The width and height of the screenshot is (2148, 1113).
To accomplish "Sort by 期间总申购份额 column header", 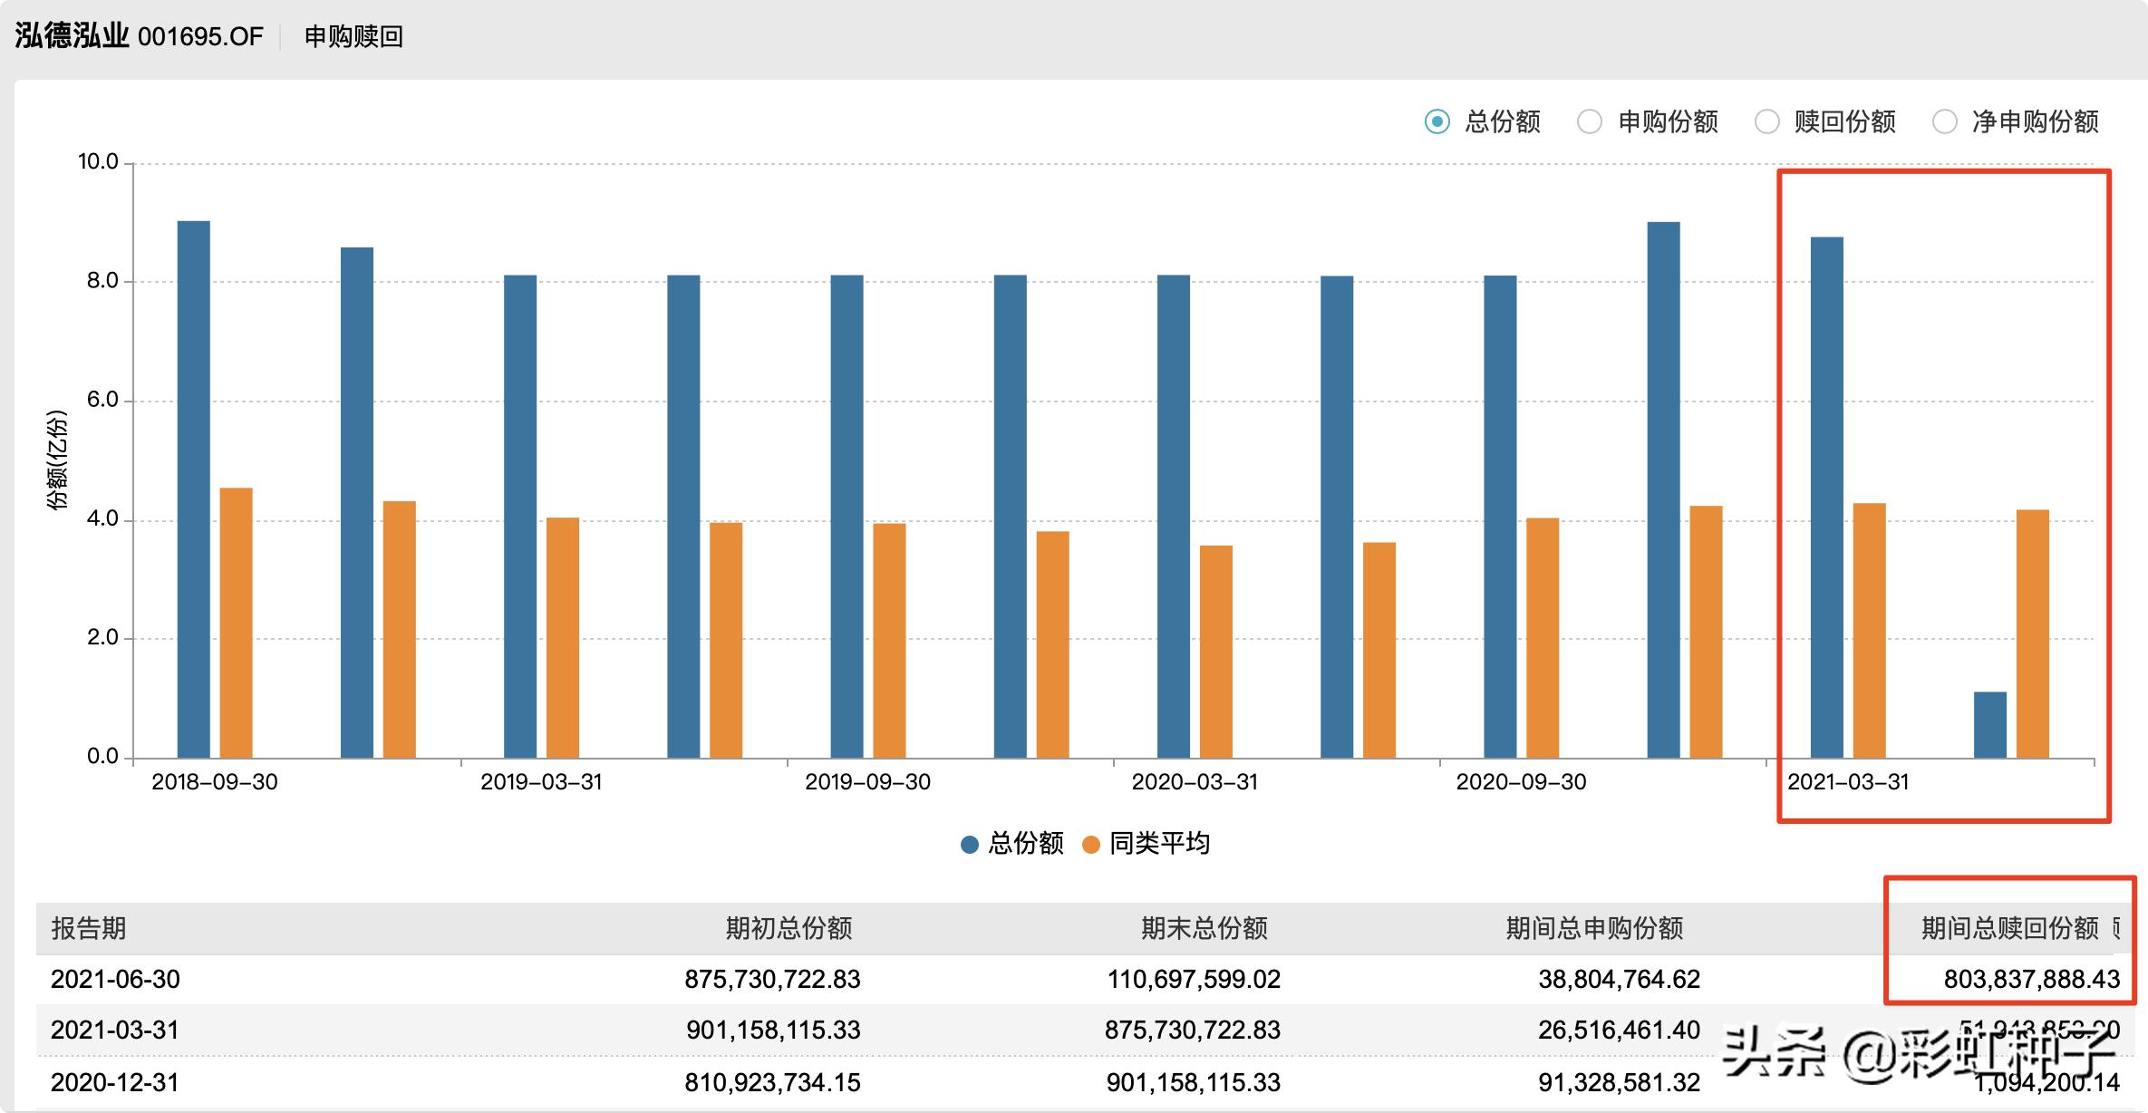I will tap(1594, 928).
